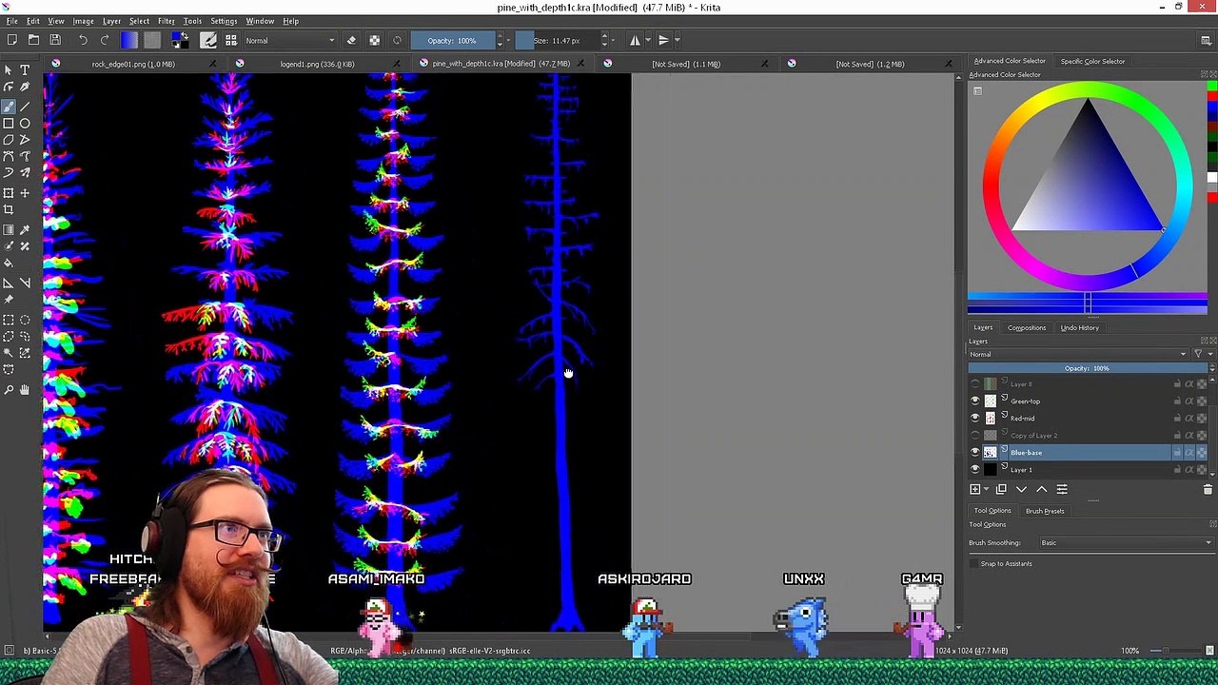
Task: Reload the original brush preset
Action: click(x=397, y=40)
